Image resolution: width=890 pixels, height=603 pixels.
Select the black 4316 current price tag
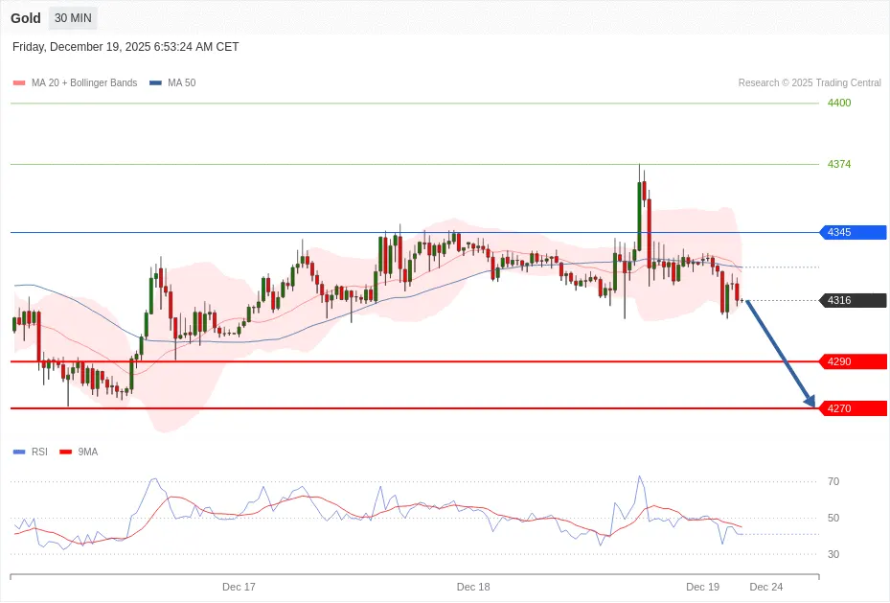tap(852, 300)
